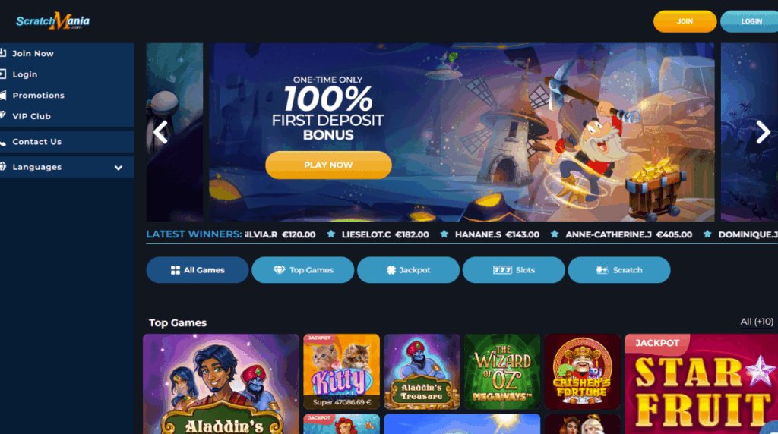This screenshot has width=778, height=434.
Task: Select the Jackpot games tab
Action: (x=408, y=270)
